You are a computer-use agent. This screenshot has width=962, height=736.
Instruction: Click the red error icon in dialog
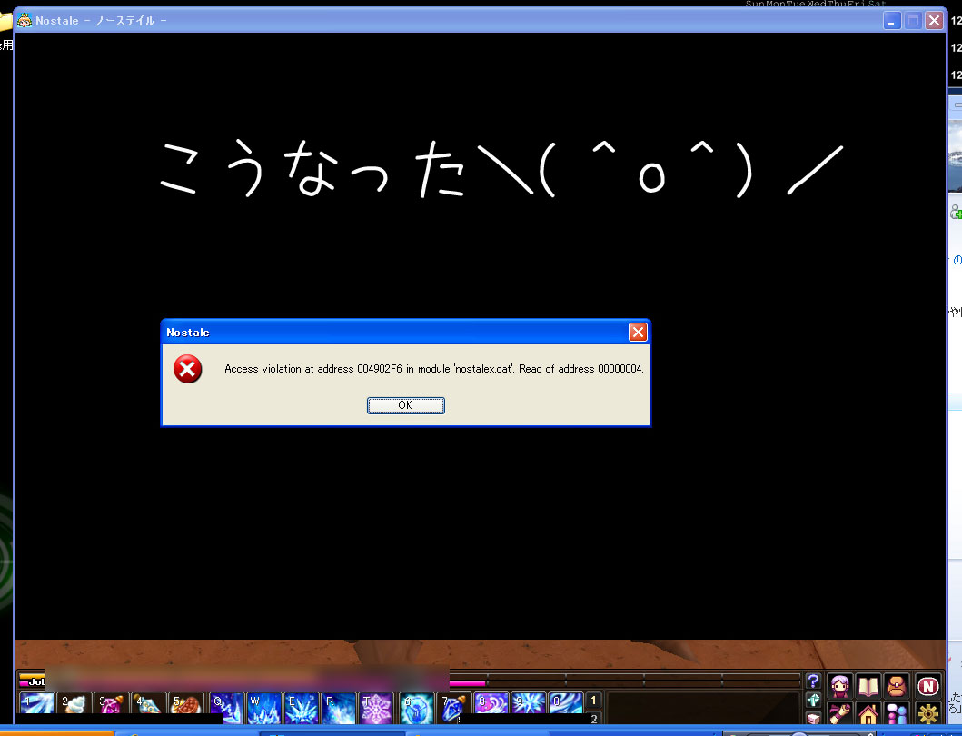click(188, 369)
